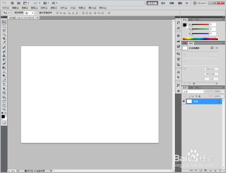
Task: Select the Brush tool
Action: point(4,51)
